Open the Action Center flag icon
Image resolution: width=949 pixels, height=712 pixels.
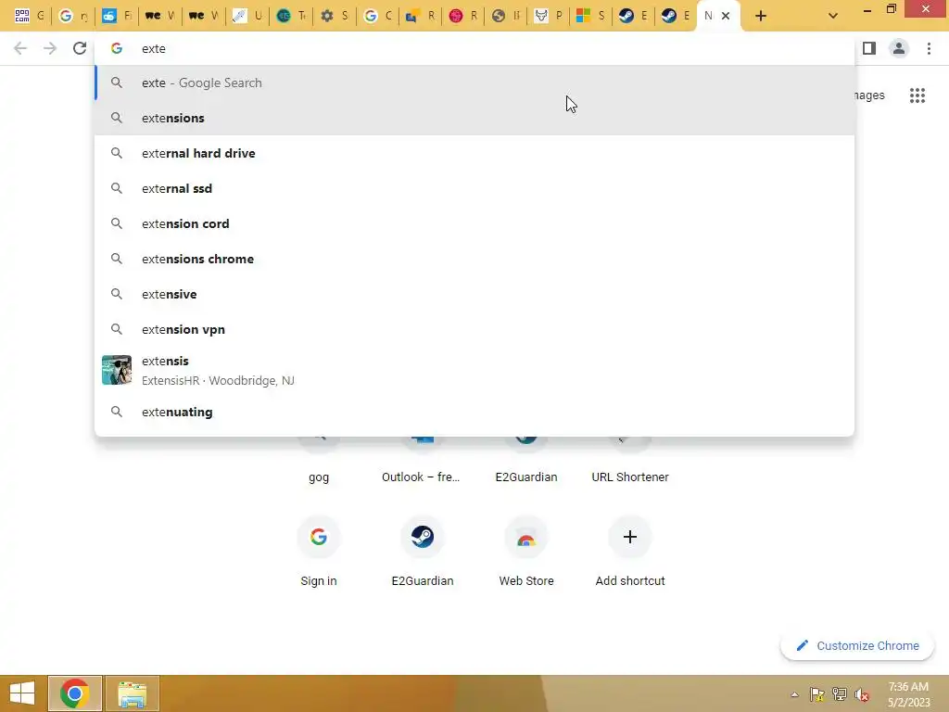(817, 694)
